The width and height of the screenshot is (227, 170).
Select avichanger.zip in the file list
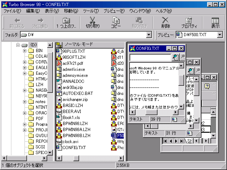tap(75, 100)
